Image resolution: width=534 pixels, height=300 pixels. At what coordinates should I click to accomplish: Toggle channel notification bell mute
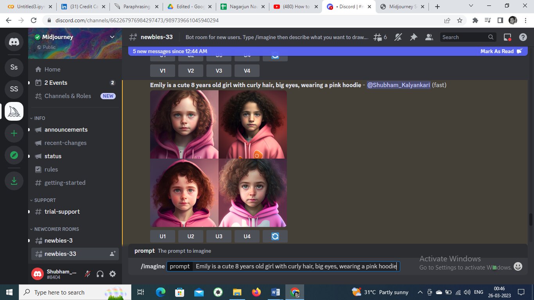pos(398,37)
